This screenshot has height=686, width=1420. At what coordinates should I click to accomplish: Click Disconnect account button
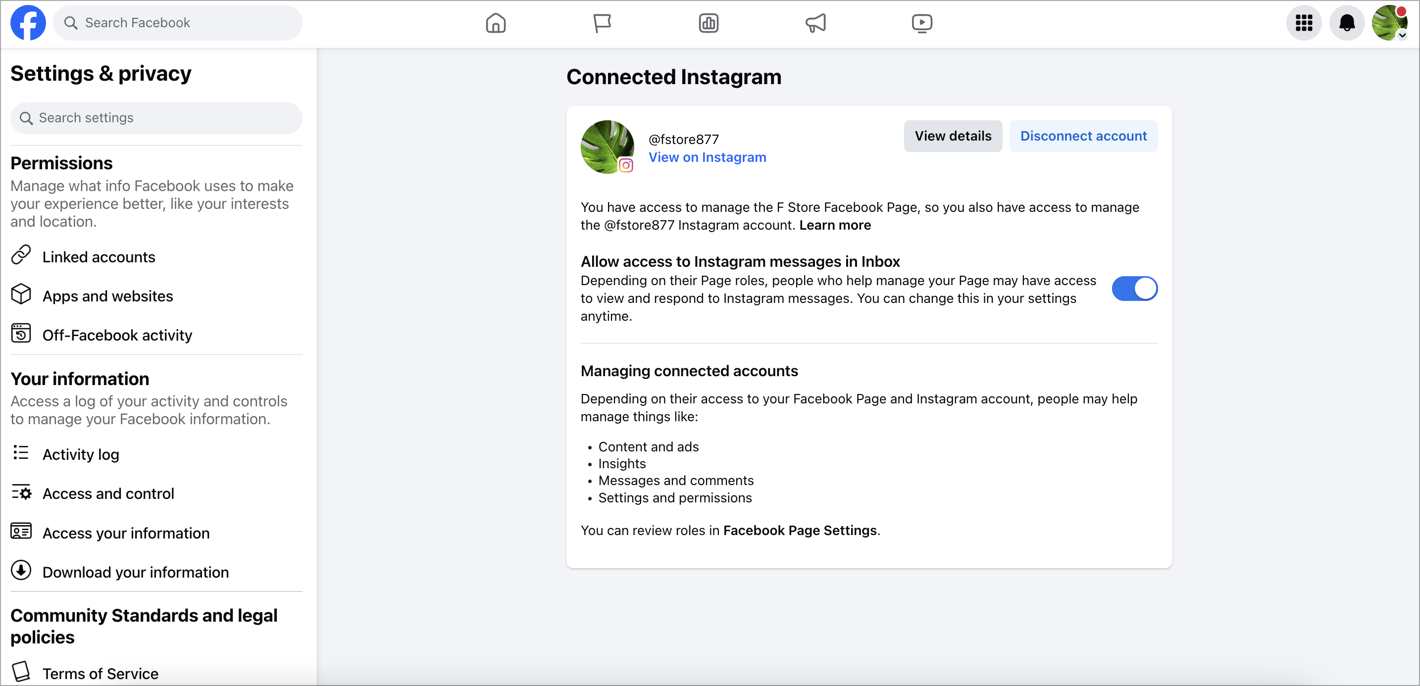[1083, 136]
